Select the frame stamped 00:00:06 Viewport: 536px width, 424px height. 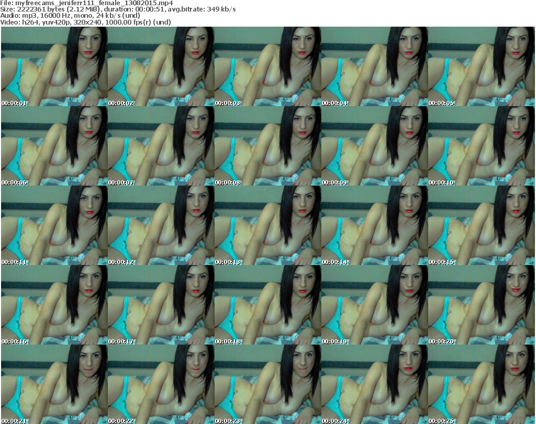[x=54, y=146]
